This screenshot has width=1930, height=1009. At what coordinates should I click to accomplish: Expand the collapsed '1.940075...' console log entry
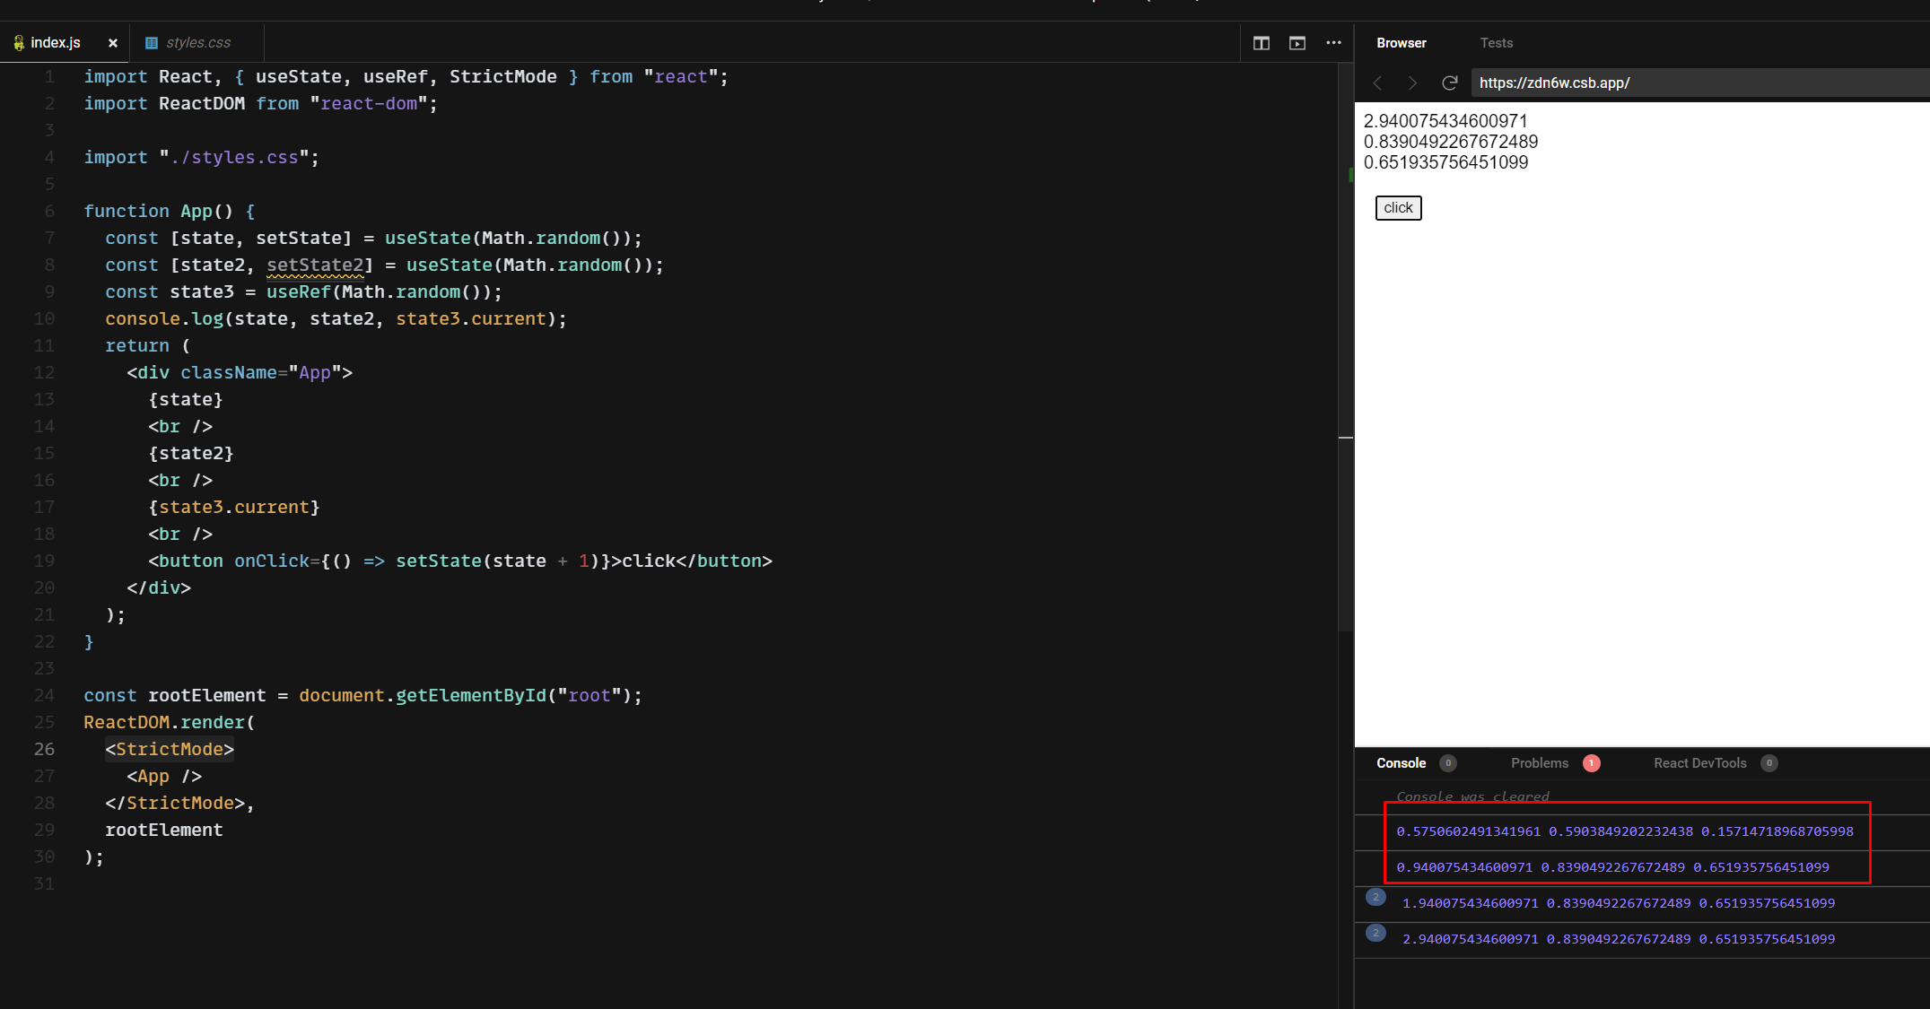coord(1375,897)
